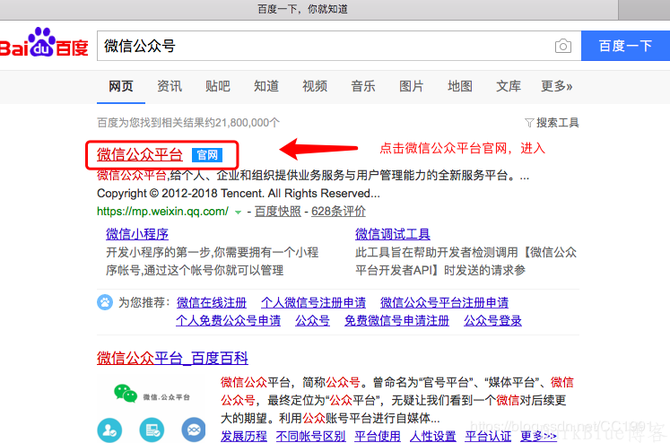Open the 发展历程 section link
Screen dimensions: 670x443
click(244, 436)
